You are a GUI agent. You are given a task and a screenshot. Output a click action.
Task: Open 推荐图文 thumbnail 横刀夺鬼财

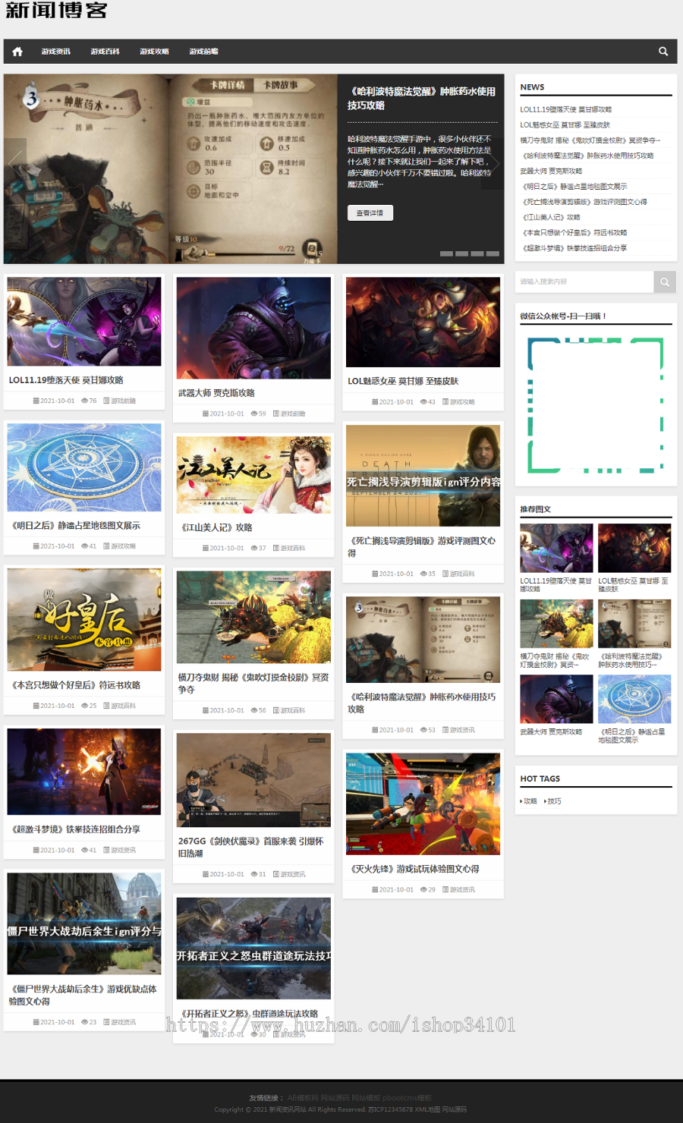click(x=556, y=624)
